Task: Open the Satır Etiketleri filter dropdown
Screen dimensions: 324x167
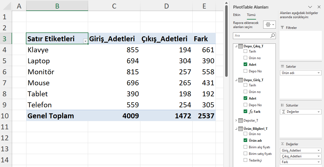Action: tap(85, 41)
